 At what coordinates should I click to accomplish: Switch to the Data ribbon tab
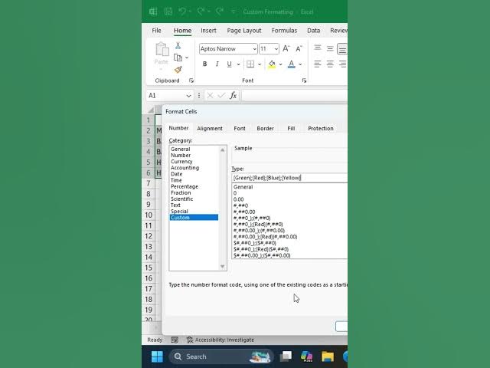coord(313,31)
